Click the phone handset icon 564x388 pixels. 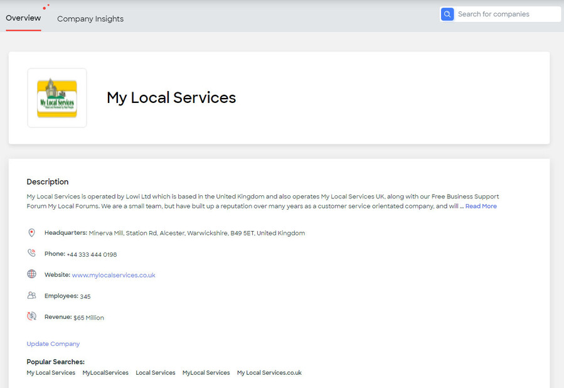click(x=31, y=253)
